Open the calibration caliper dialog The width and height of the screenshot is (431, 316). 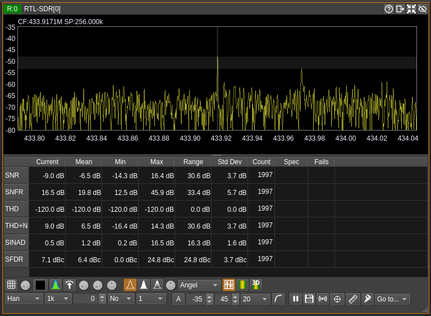(368, 299)
